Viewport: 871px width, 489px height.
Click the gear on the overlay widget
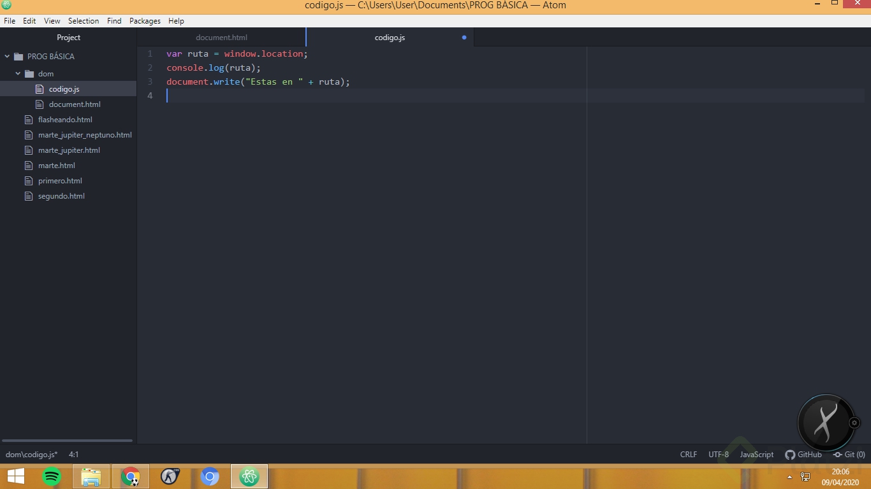854,423
